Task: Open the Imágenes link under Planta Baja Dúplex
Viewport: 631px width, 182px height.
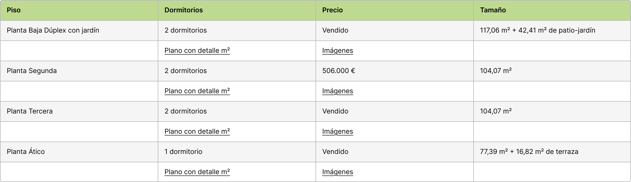Action: coord(337,51)
